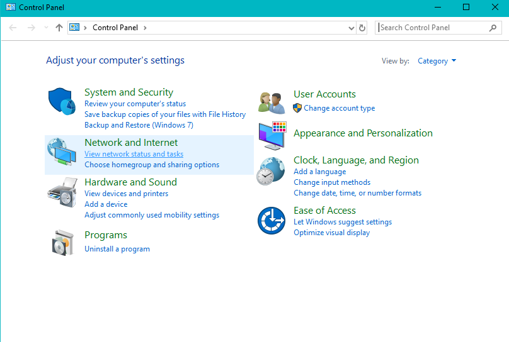Go back with the back arrow
This screenshot has width=509, height=342.
coord(13,28)
